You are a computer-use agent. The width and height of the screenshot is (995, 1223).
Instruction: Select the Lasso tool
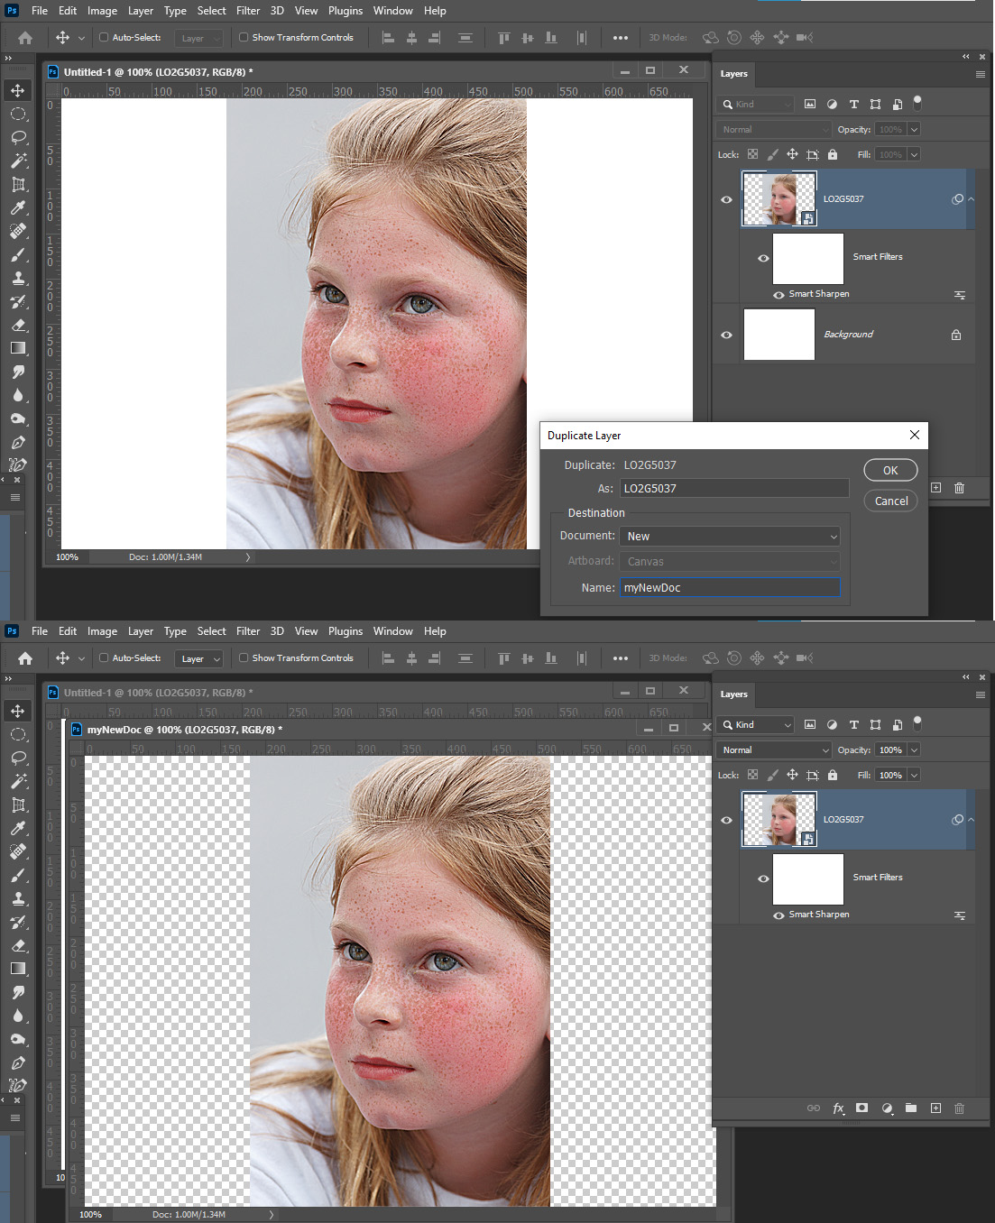(x=18, y=137)
